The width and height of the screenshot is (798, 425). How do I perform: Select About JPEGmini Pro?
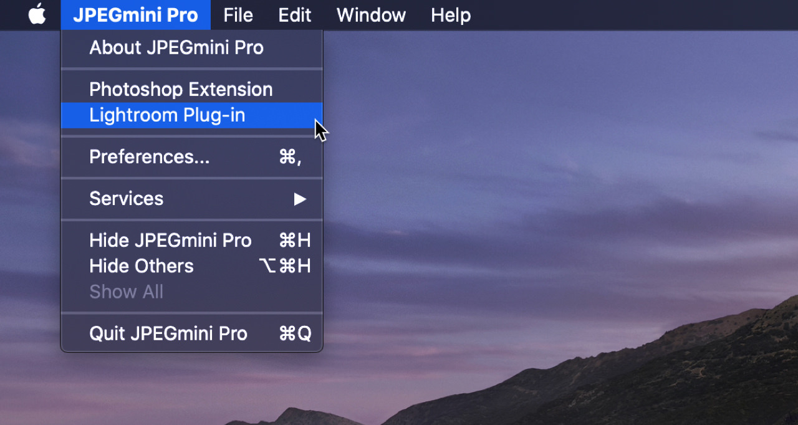point(191,47)
